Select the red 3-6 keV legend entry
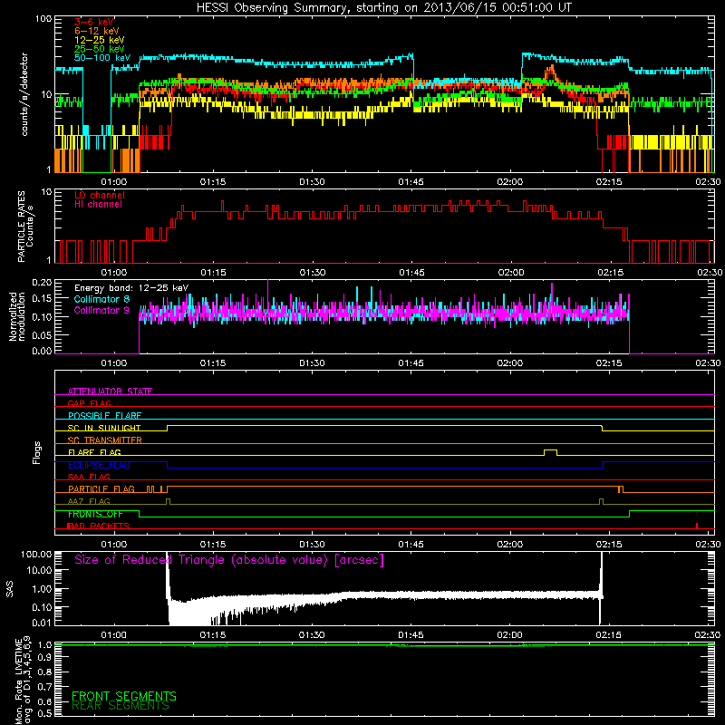This screenshot has width=725, height=725. (93, 22)
